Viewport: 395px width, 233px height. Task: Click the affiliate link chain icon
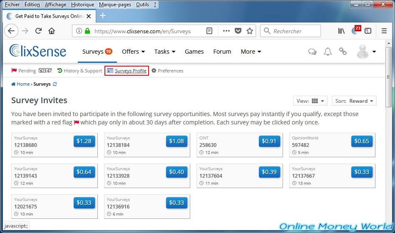343,52
